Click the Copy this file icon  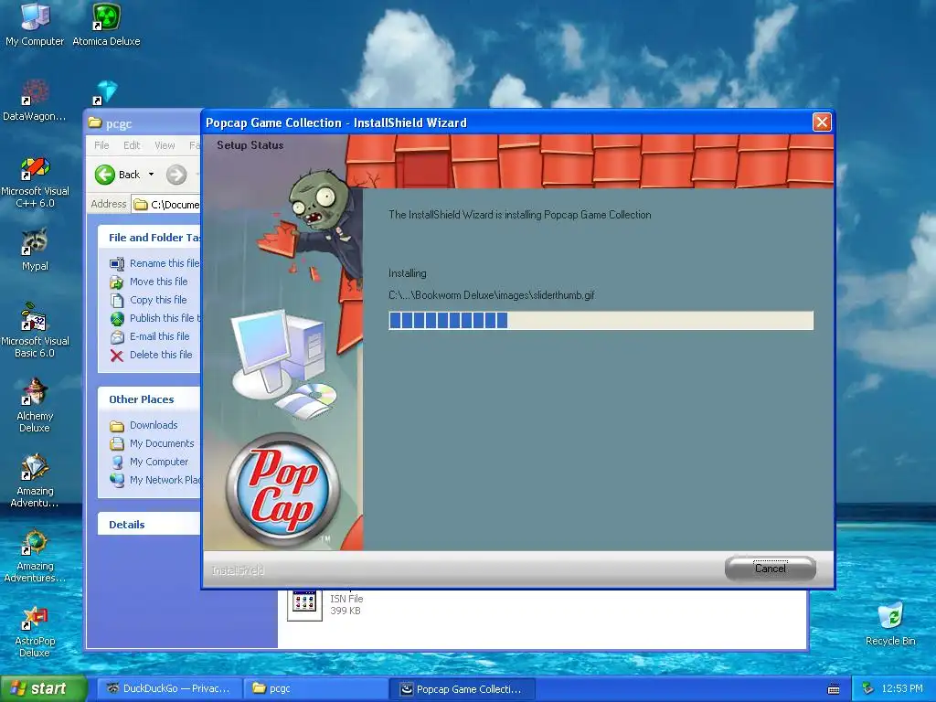(x=117, y=300)
